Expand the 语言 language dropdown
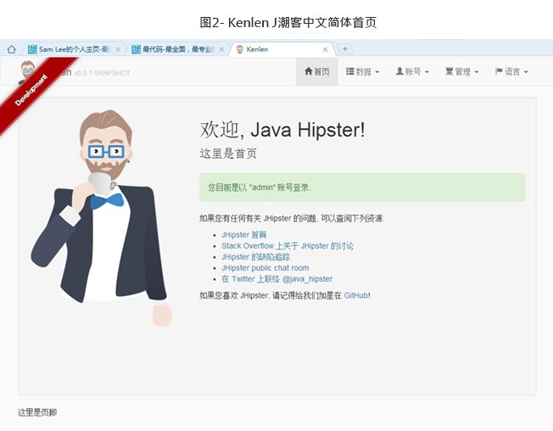The image size is (553, 431). click(511, 71)
